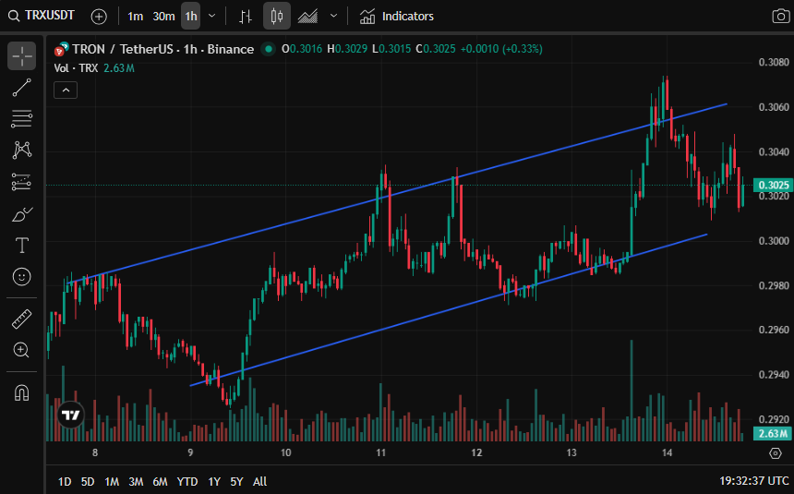Click the Vol value 2.63 M in the legend

click(x=119, y=68)
